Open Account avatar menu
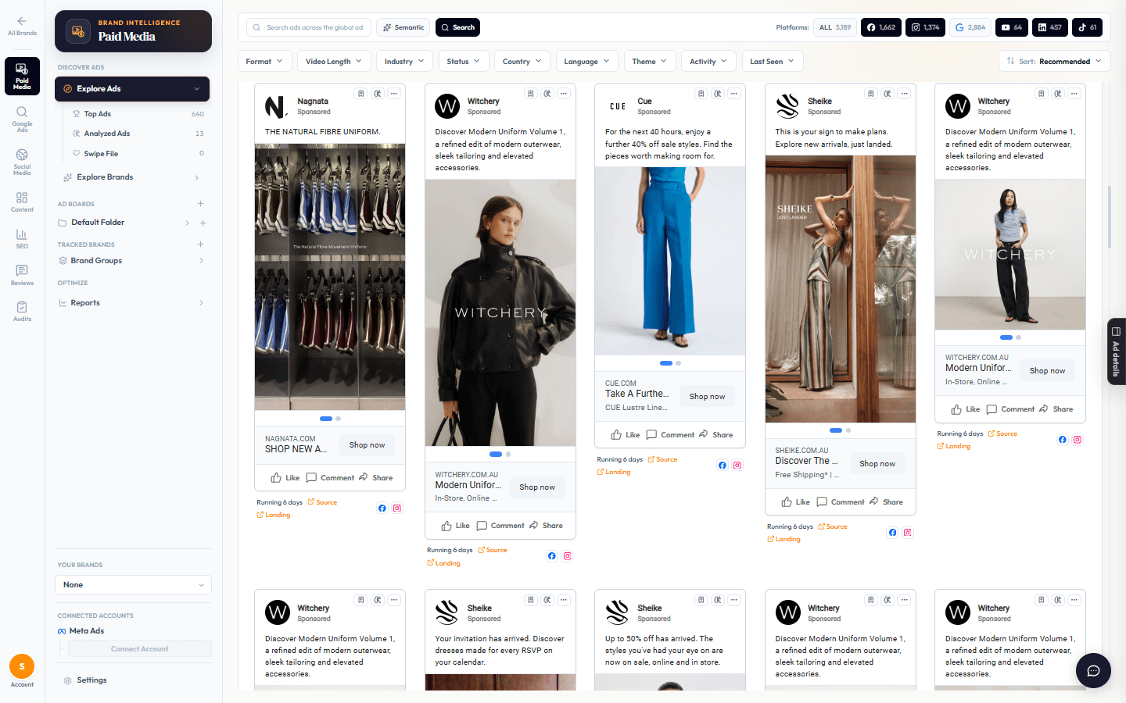 click(22, 666)
